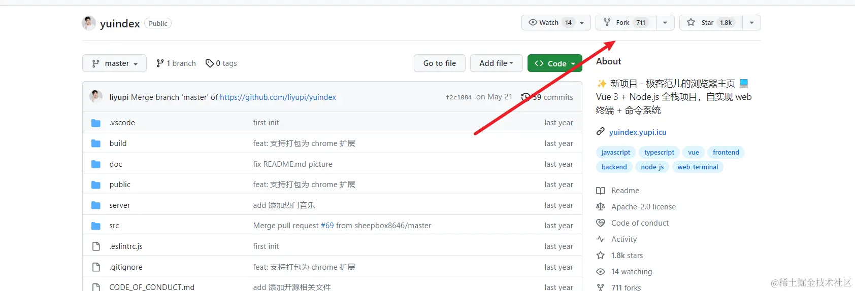Select the typescript topic tag

pyautogui.click(x=659, y=152)
